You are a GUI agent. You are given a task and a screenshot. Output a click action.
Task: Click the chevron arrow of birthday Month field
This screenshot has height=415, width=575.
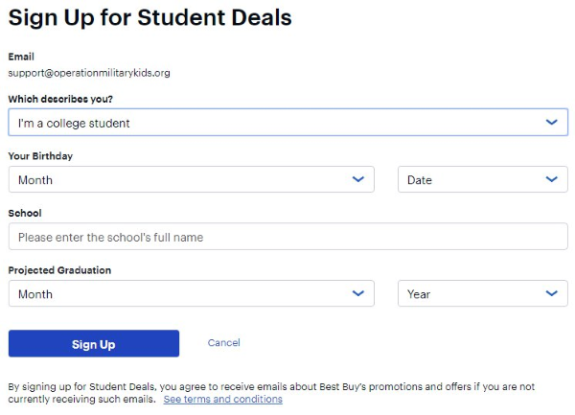[357, 179]
